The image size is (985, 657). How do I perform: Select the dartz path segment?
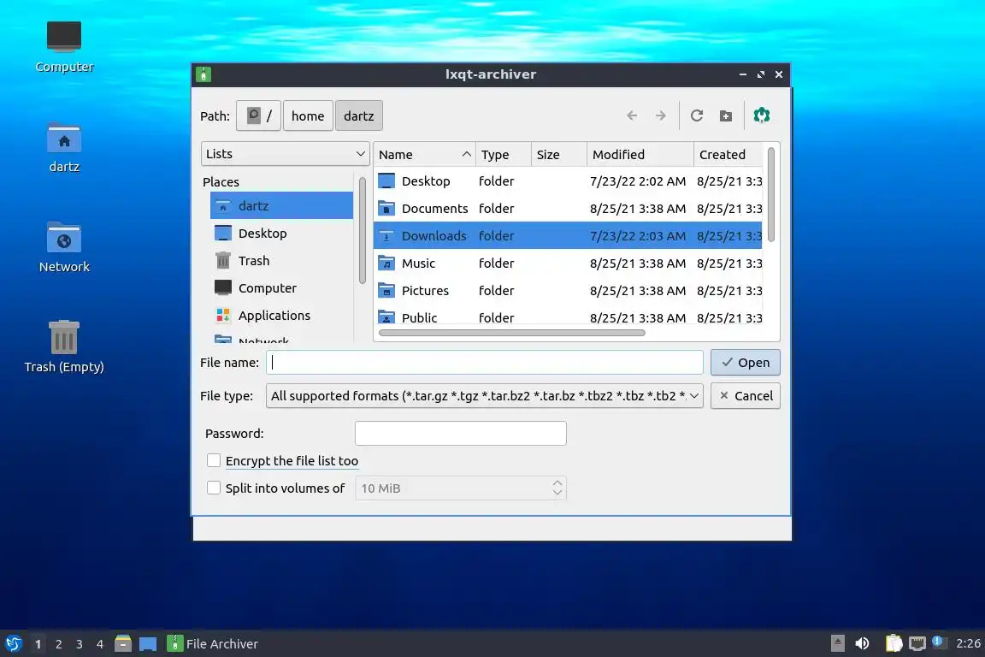pyautogui.click(x=359, y=115)
